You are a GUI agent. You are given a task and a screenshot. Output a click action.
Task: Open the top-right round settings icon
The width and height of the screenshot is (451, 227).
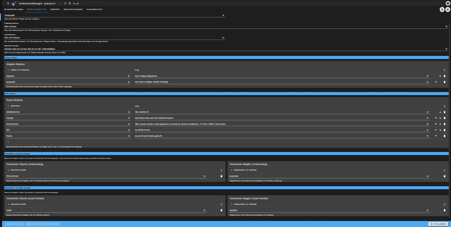(447, 3)
